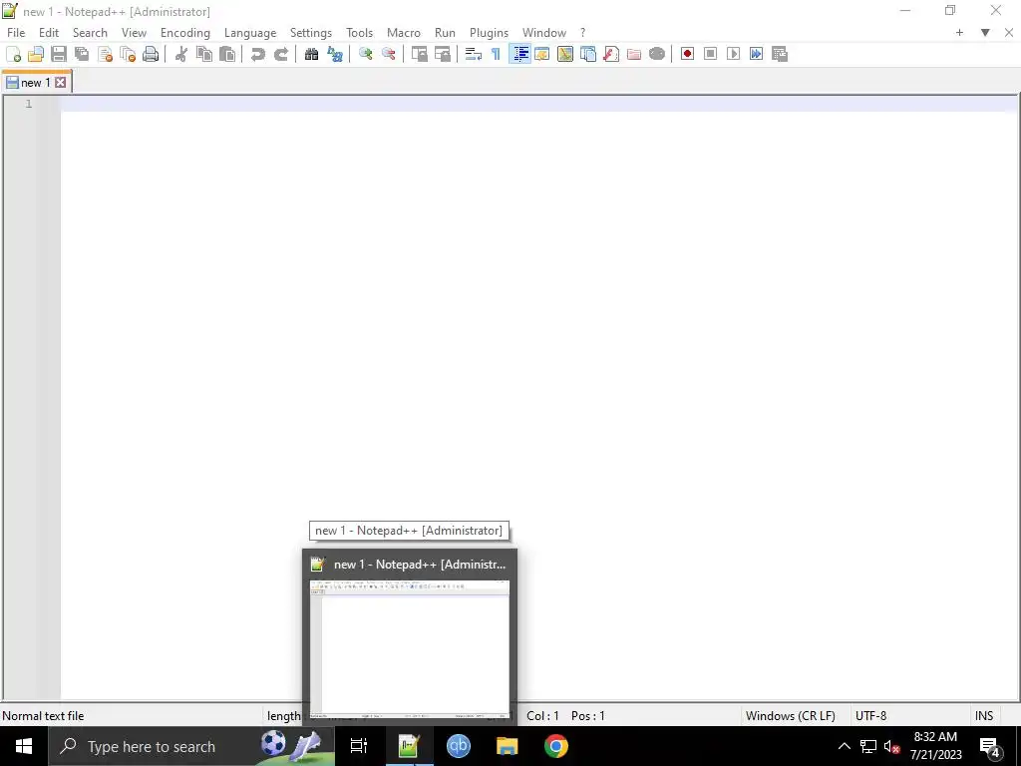
Task: Open Task View from taskbar
Action: 359,746
